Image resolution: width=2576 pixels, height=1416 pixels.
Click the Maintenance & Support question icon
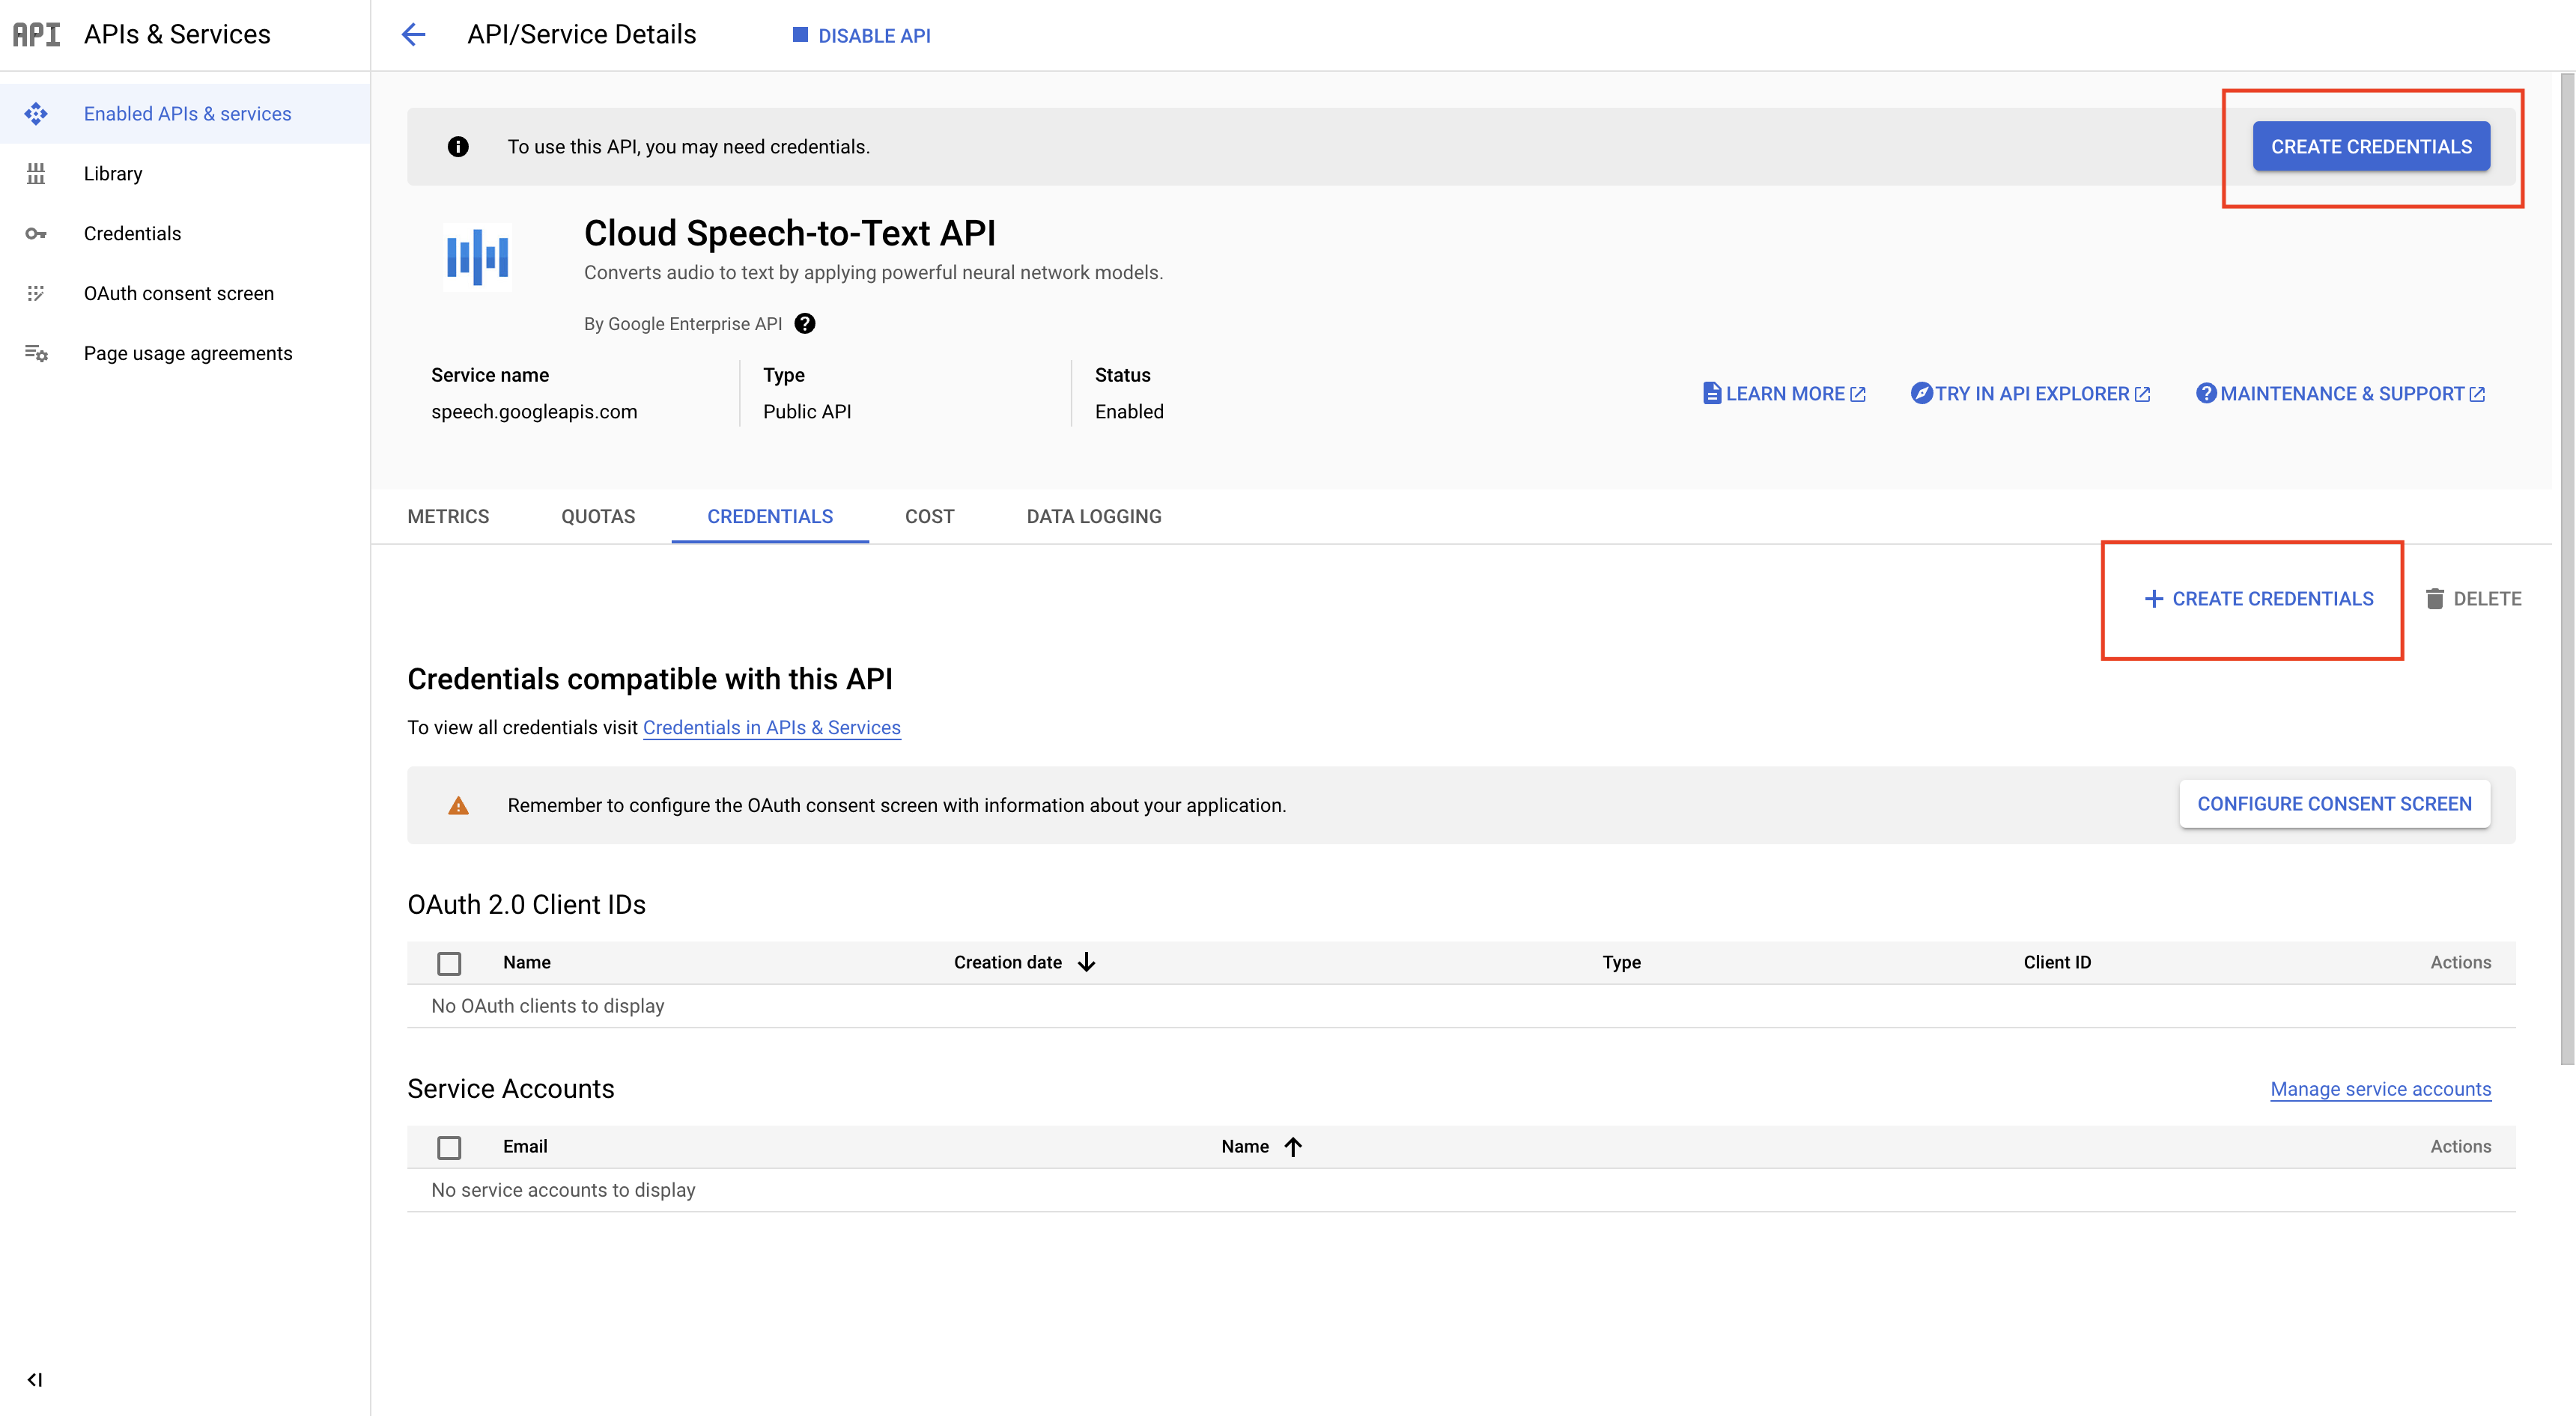click(x=2206, y=394)
